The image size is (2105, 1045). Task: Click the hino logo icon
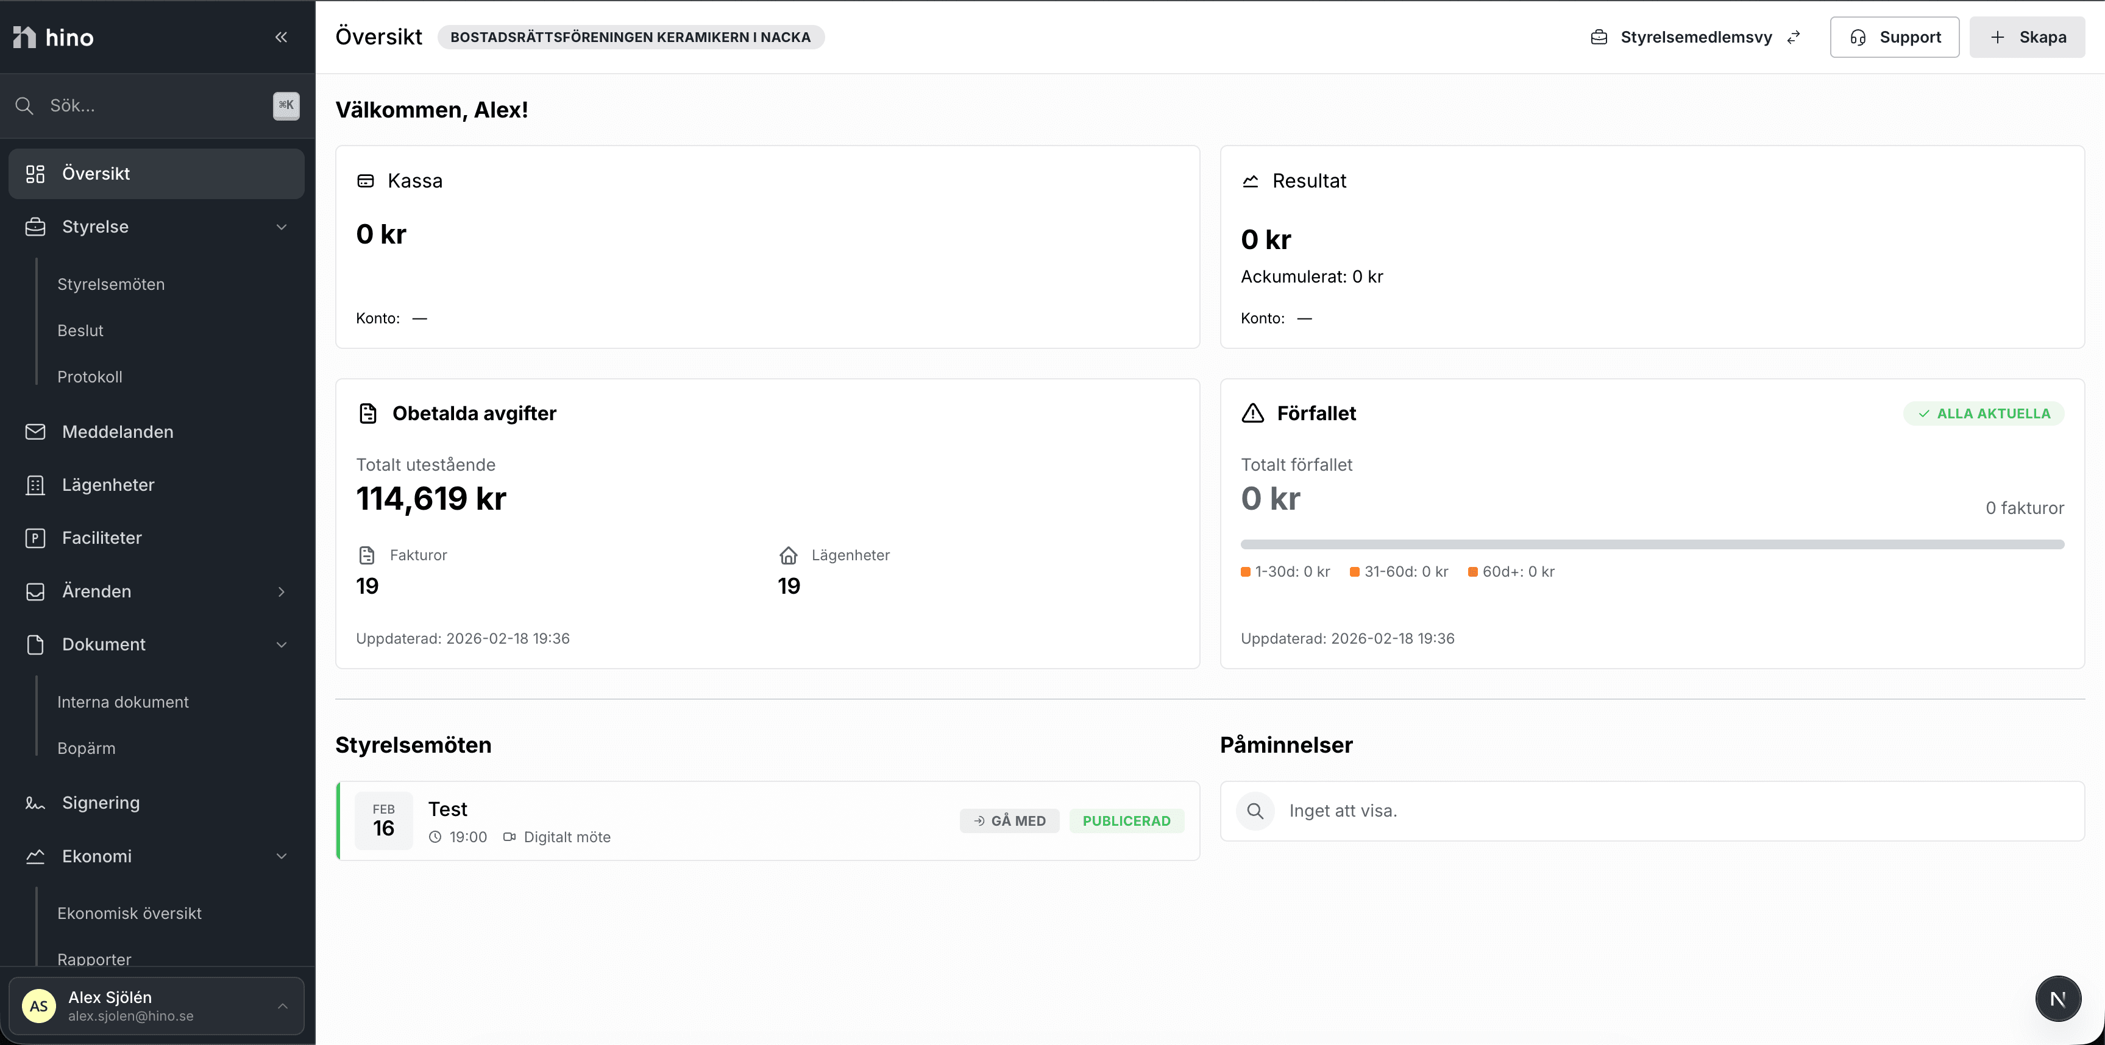(x=24, y=37)
